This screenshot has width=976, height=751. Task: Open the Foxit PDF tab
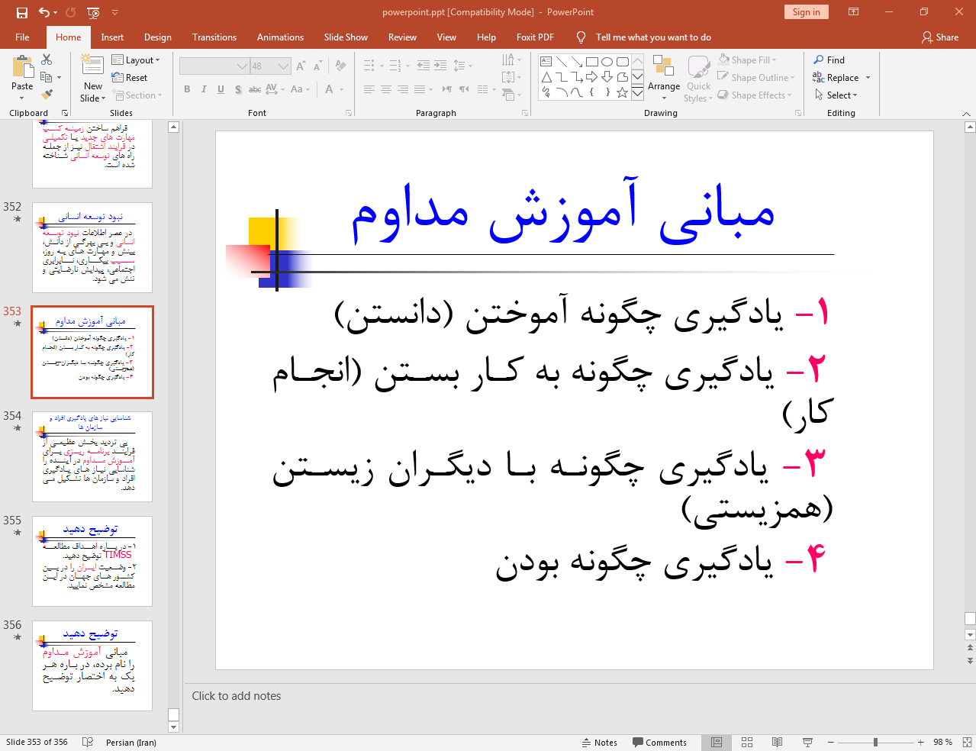535,37
